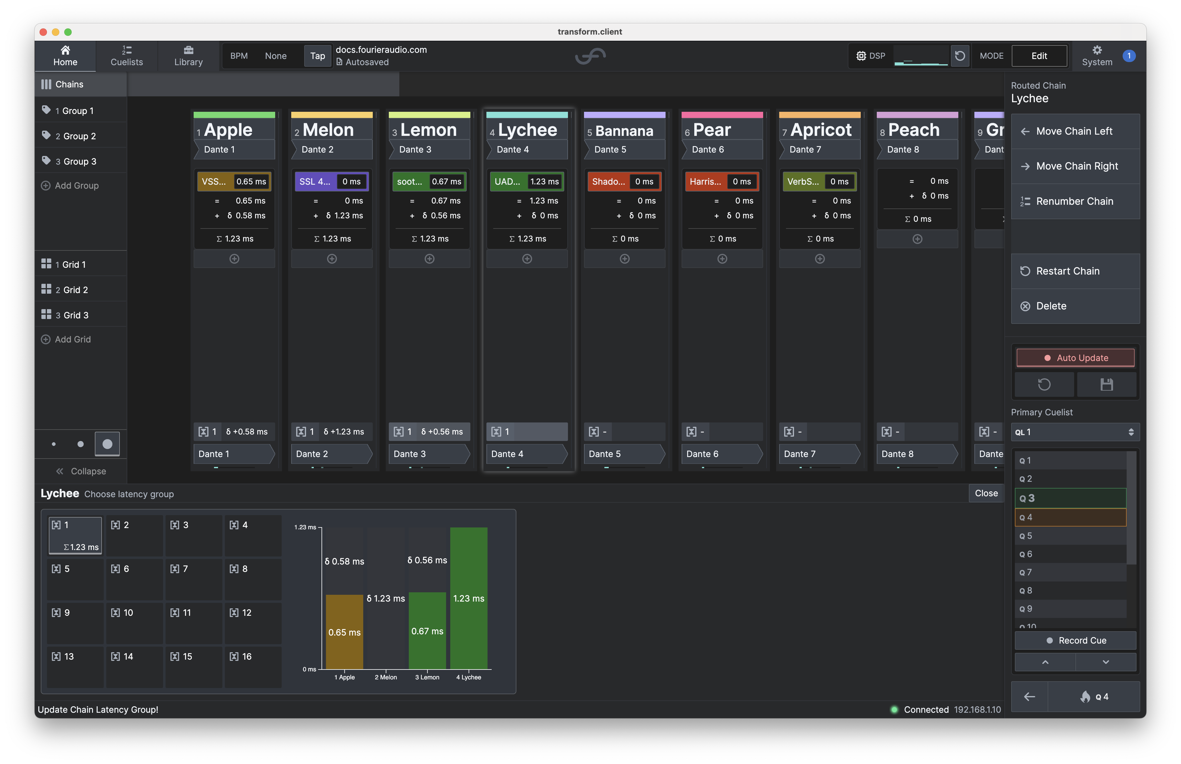Open Grid 3 in sidebar
The width and height of the screenshot is (1181, 764).
click(x=80, y=315)
